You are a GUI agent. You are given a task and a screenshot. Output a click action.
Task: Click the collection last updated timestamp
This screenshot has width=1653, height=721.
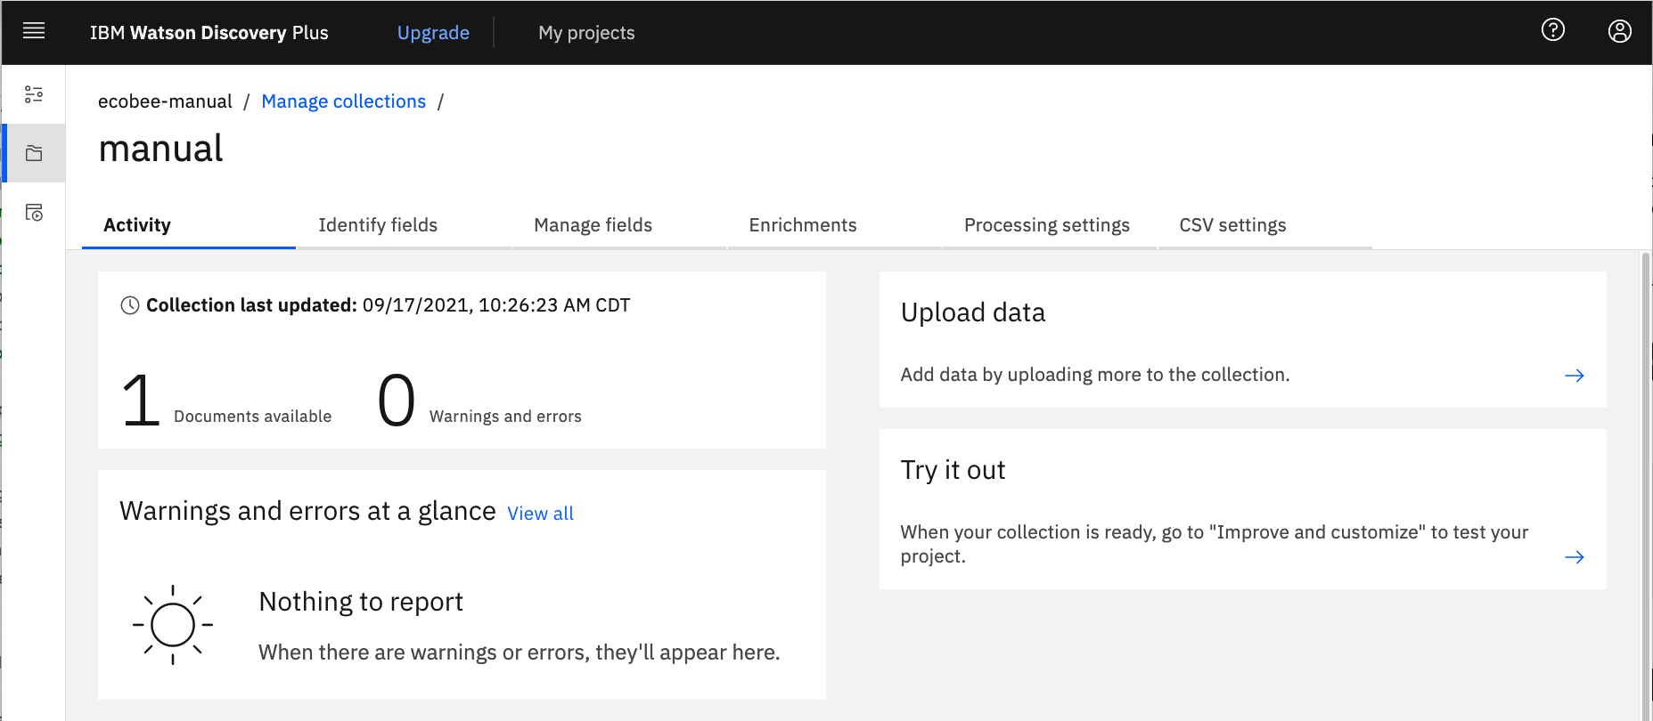[x=496, y=305]
